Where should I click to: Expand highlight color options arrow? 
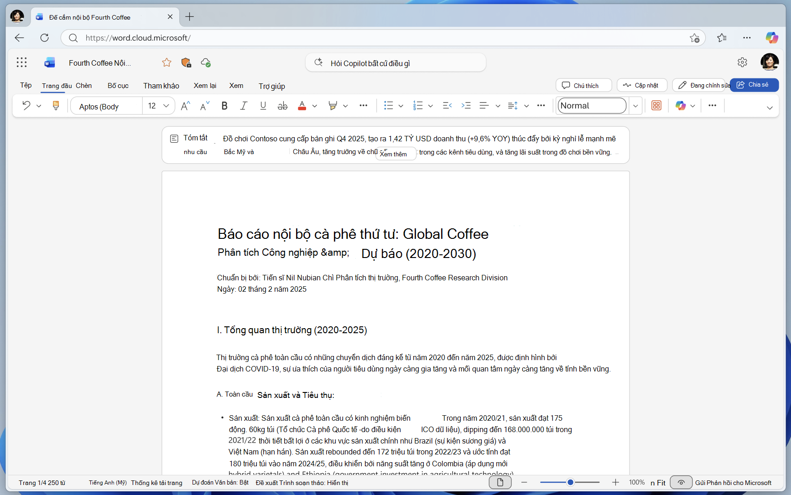[345, 106]
